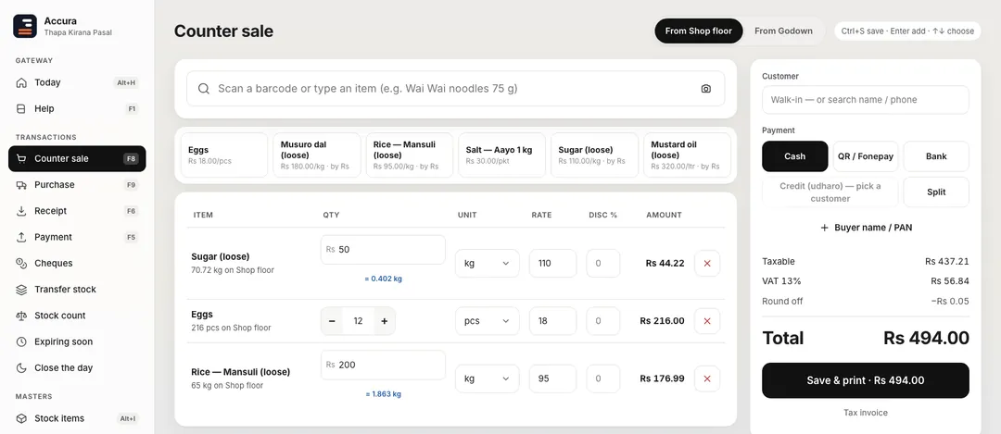
Task: Open the unit dropdown for Eggs
Action: (488, 321)
